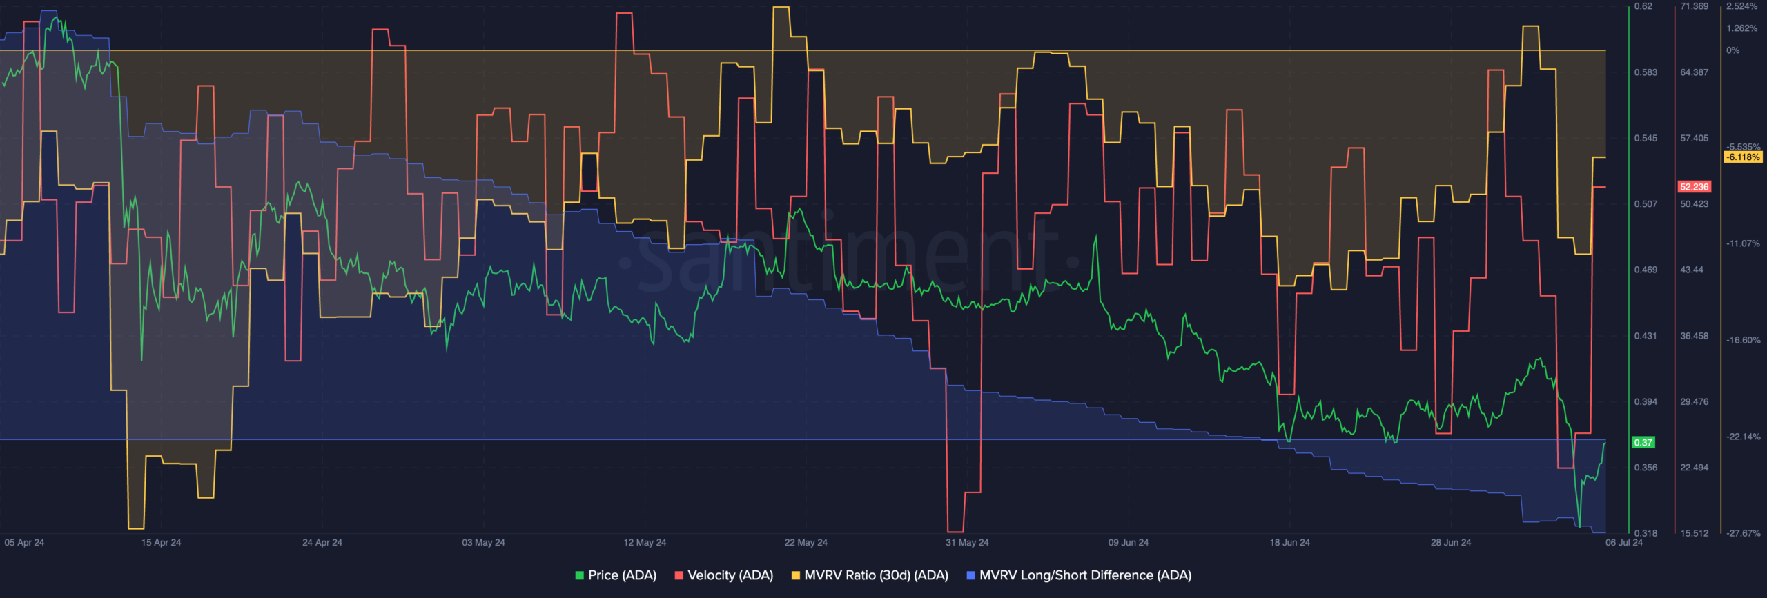This screenshot has width=1767, height=598.
Task: Select the 22 May 24 date label
Action: [x=806, y=542]
